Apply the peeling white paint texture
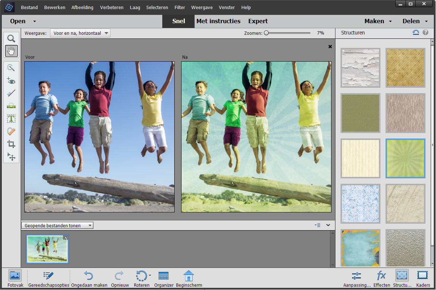436x290 pixels. point(360,68)
